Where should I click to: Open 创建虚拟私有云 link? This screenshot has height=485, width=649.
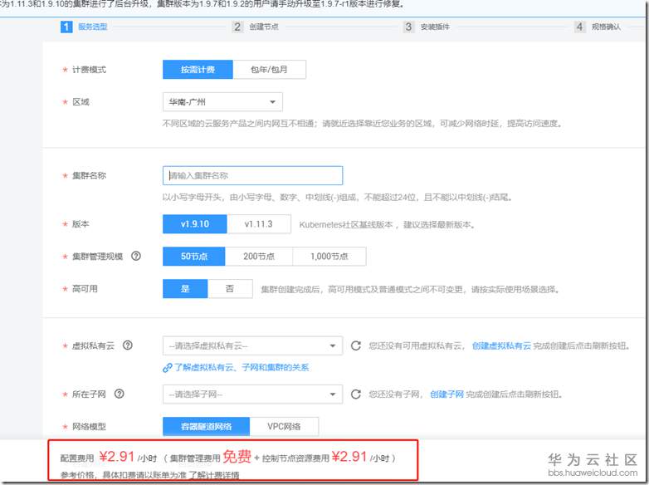[x=501, y=345]
